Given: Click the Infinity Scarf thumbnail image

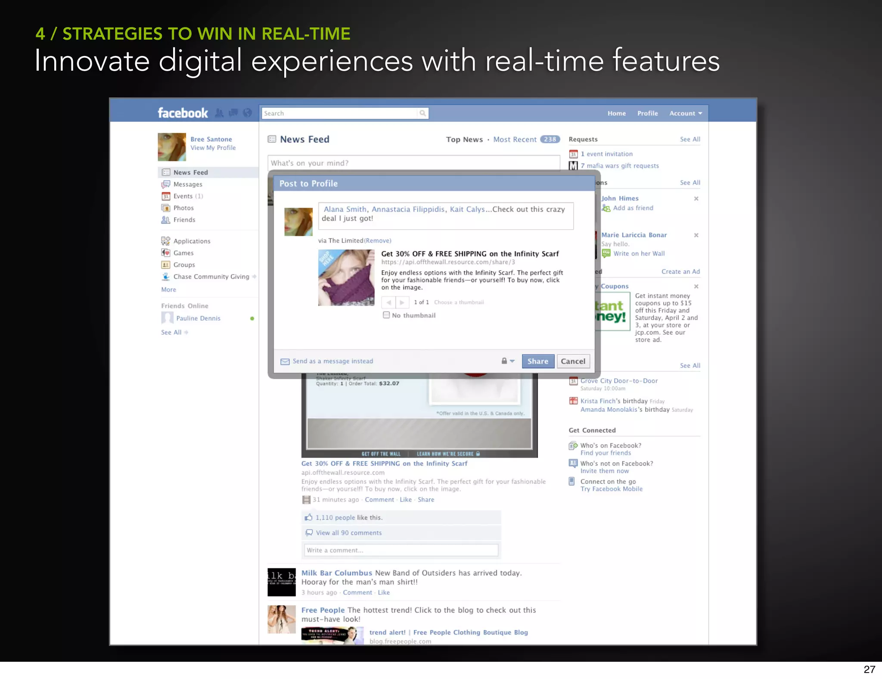Looking at the screenshot, I should point(346,278).
